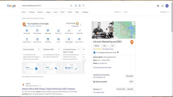Select the Strategy filter chip
The image size is (173, 97).
[32, 12]
